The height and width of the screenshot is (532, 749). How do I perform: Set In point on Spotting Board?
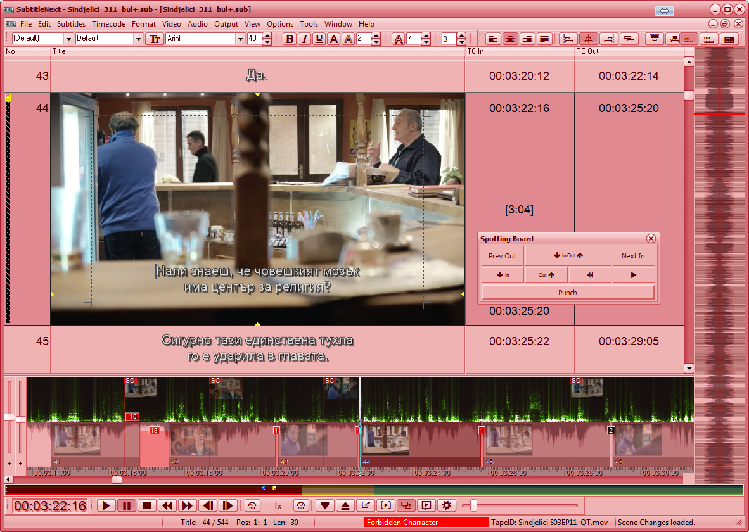[503, 275]
